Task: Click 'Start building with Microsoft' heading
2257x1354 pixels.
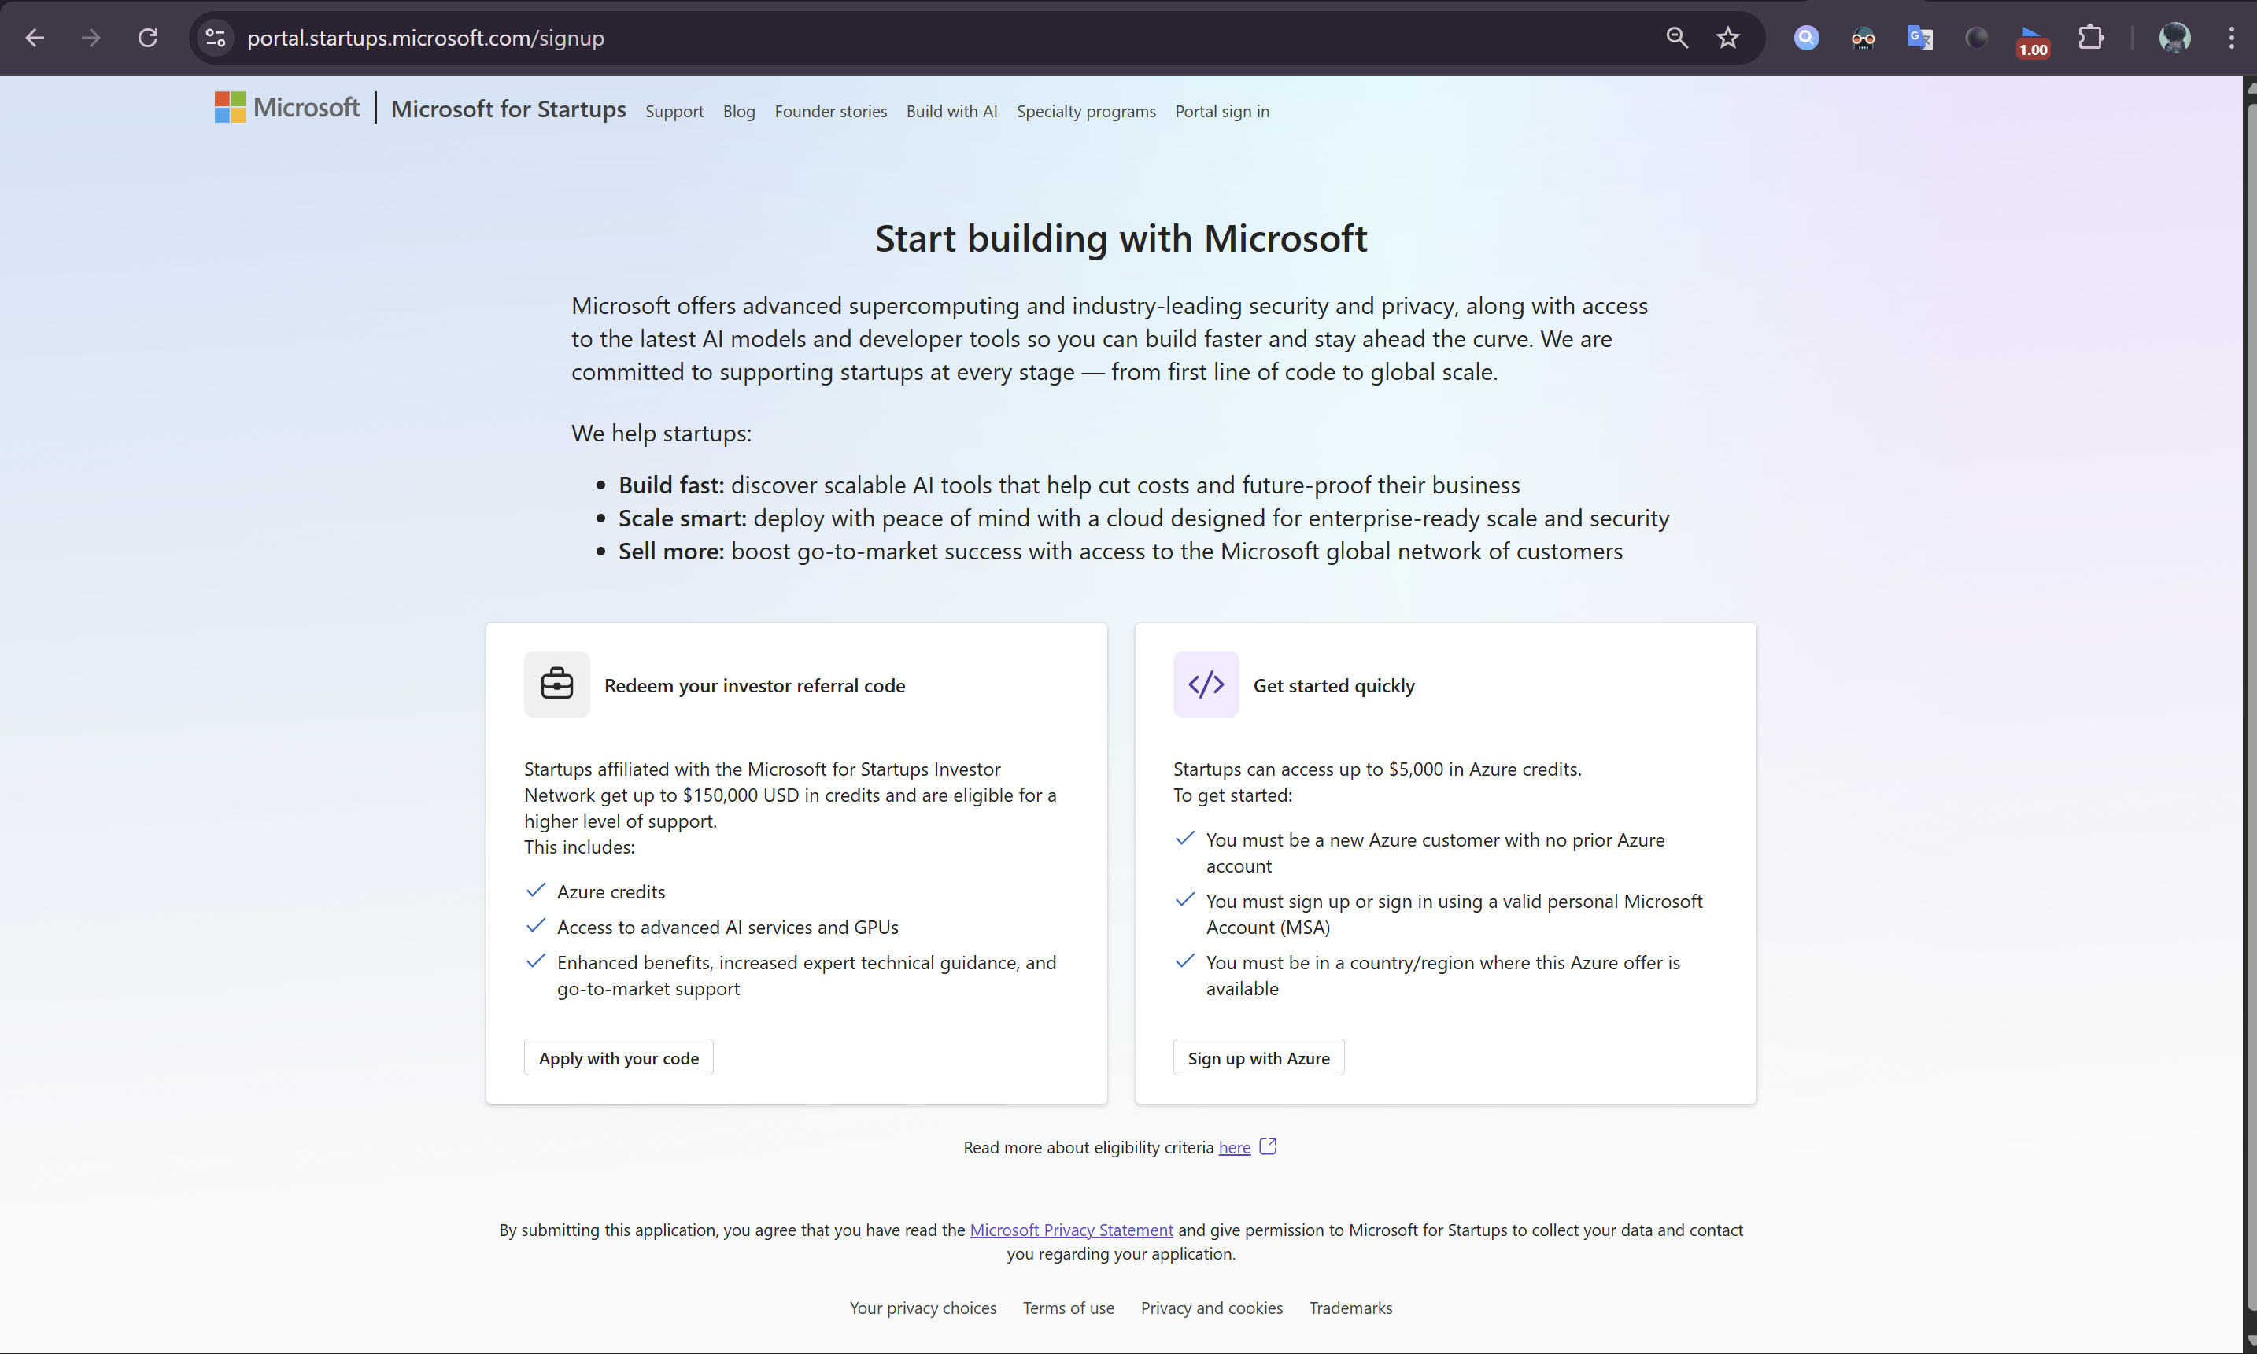Action: 1121,238
